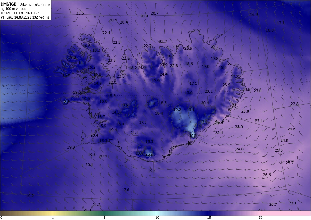Select the map value 25.0
Image resolution: width=311 pixels, height=220 pixels.
pyautogui.click(x=279, y=150)
